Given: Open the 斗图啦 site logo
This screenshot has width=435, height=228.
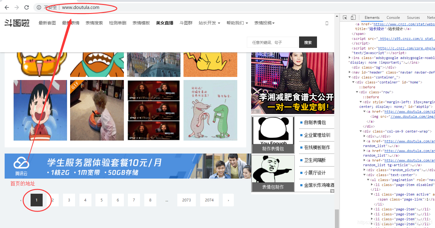Looking at the screenshot, I should pos(17,23).
